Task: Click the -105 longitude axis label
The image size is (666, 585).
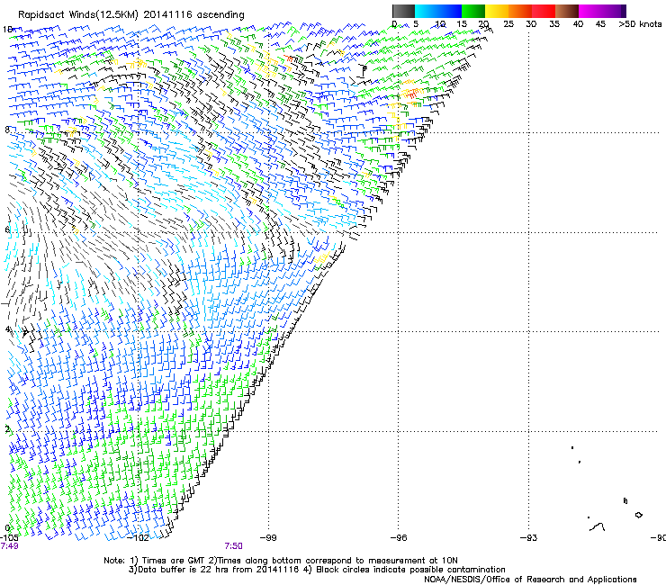Action: [x=9, y=538]
